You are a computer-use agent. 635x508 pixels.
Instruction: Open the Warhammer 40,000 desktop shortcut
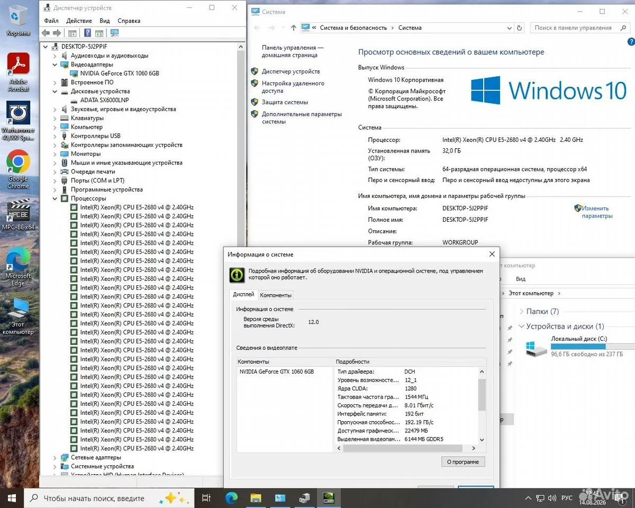point(19,121)
